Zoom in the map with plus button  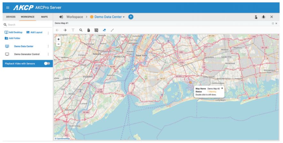click(58, 39)
